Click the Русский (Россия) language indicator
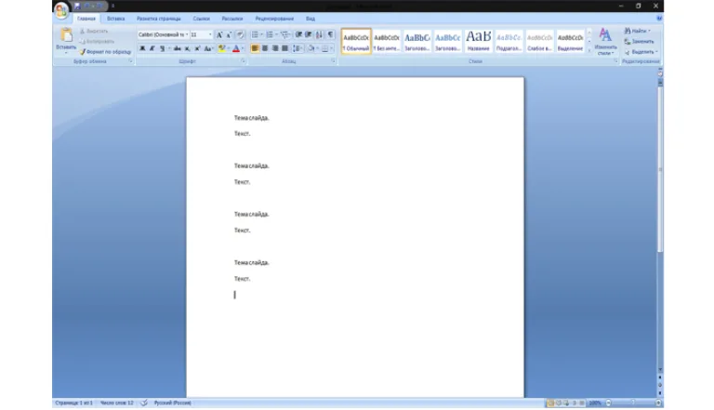The height and width of the screenshot is (410, 714). tap(173, 403)
